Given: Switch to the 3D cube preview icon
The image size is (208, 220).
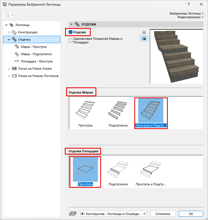Looking at the screenshot, I should pyautogui.click(x=144, y=38).
